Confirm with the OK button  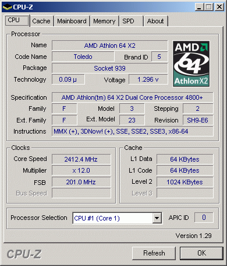point(201,253)
